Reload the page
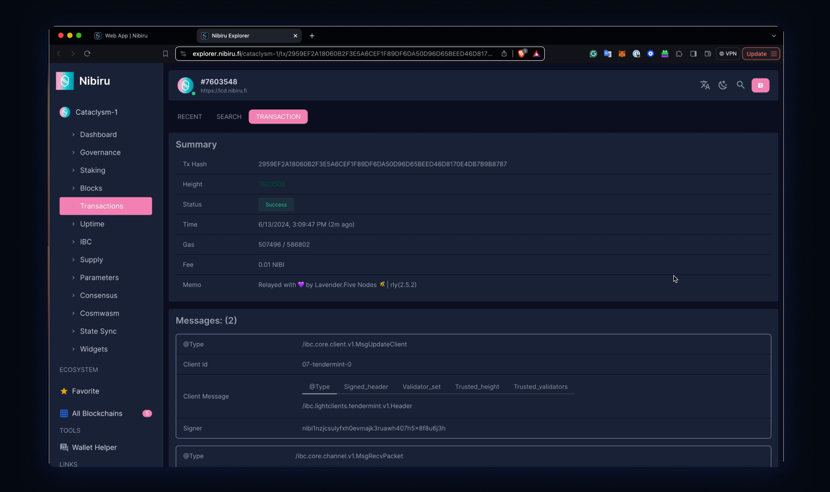 (87, 53)
